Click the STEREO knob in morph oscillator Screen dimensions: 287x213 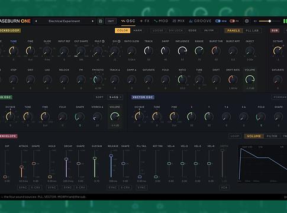click(97, 117)
